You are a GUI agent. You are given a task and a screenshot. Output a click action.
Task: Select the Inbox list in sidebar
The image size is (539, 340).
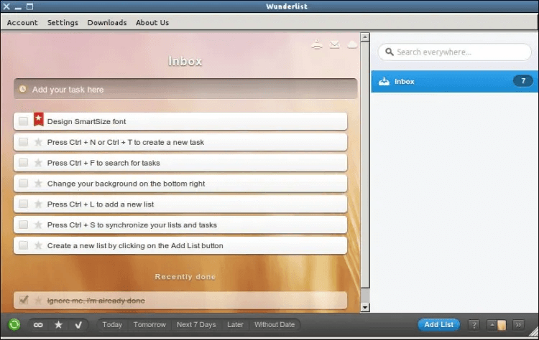point(454,81)
